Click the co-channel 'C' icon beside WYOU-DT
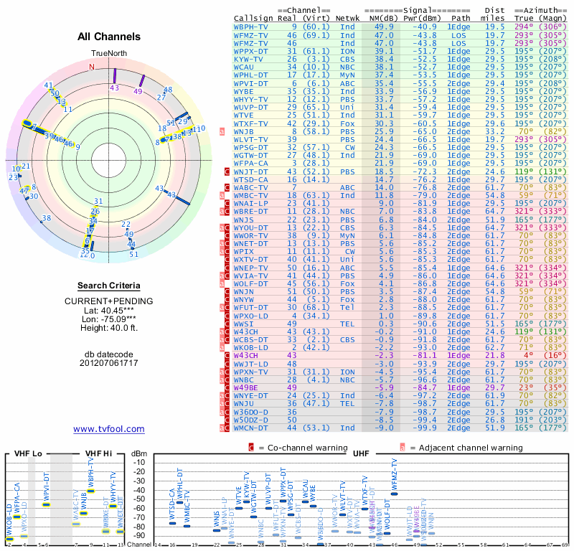 pyautogui.click(x=227, y=227)
